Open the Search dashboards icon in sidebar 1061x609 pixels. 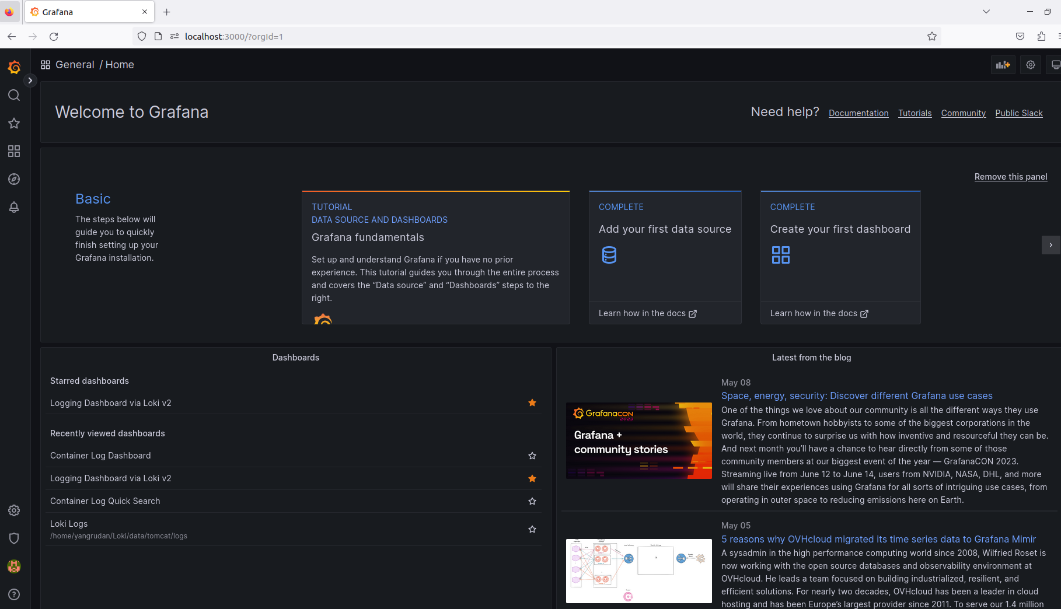point(14,95)
